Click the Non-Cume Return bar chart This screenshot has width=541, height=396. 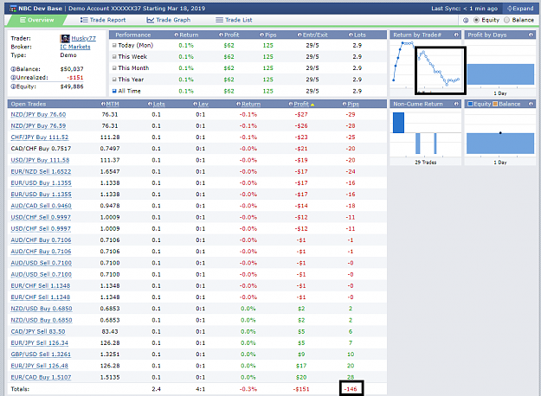click(425, 133)
